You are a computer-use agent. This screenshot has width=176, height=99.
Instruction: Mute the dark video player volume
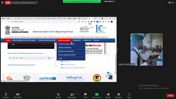click(43, 45)
